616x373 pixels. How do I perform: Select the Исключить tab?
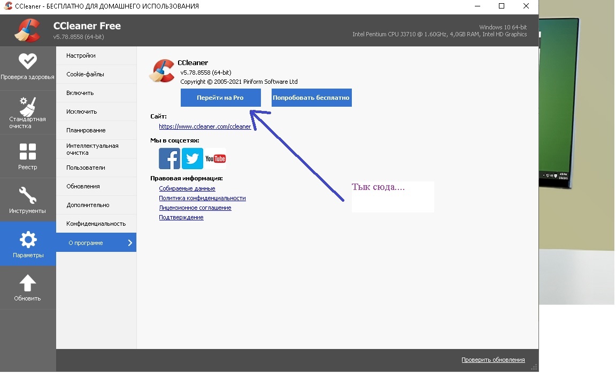click(96, 112)
